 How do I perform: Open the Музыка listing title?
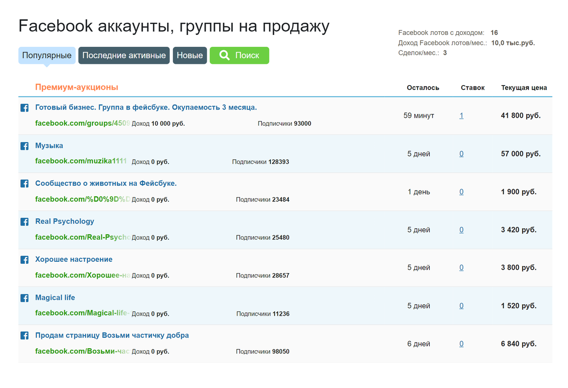coord(49,146)
